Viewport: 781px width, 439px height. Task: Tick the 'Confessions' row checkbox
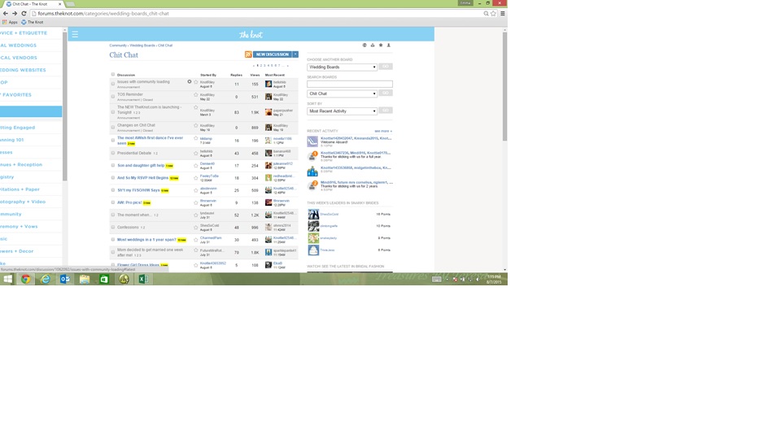click(x=113, y=228)
